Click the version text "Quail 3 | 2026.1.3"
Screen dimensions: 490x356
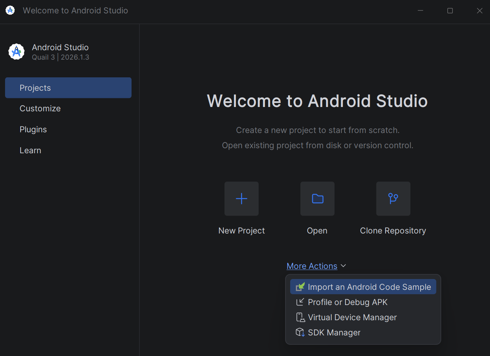(x=60, y=57)
